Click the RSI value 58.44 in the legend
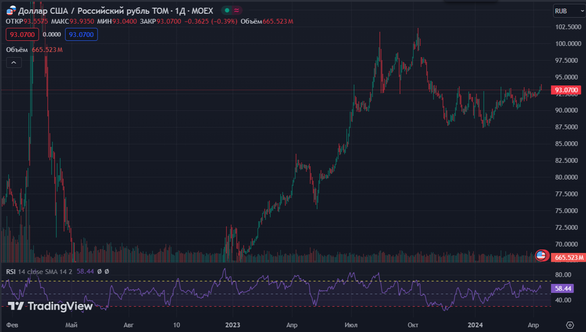 pyautogui.click(x=84, y=271)
